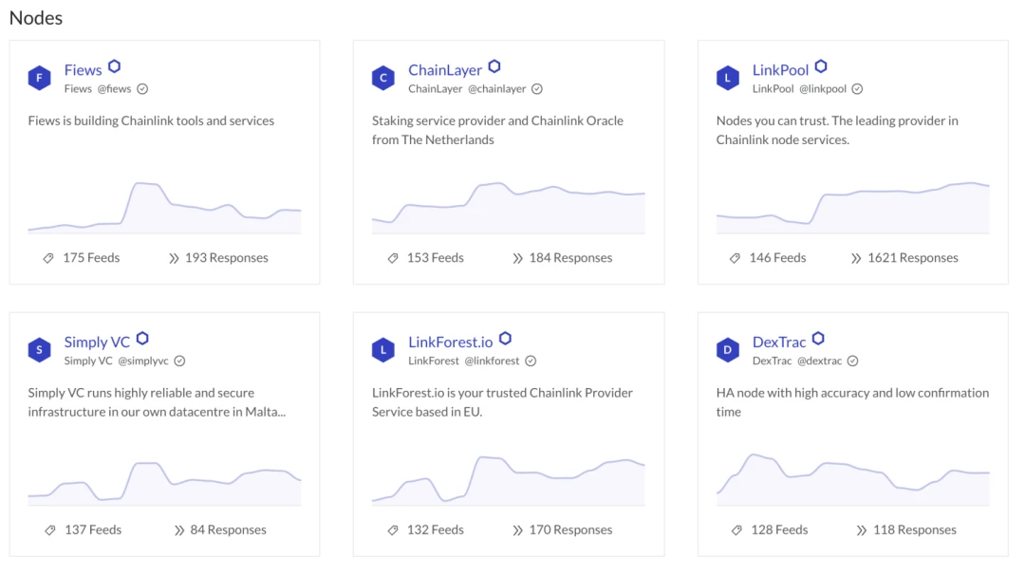The height and width of the screenshot is (574, 1025).
Task: Click chevrons icon beside 84 Responses
Action: click(179, 530)
